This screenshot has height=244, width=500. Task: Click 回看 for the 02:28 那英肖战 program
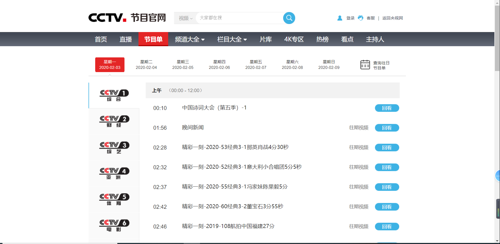coord(387,148)
